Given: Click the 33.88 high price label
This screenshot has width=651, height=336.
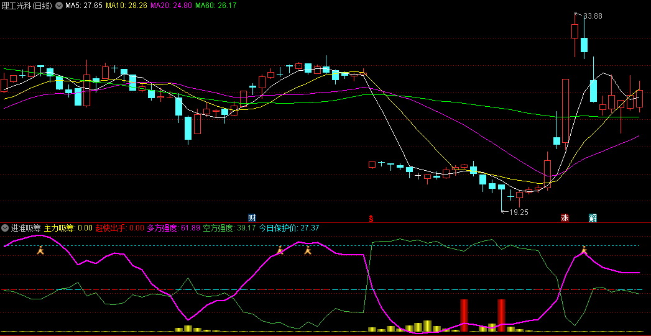Looking at the screenshot, I should coord(593,16).
